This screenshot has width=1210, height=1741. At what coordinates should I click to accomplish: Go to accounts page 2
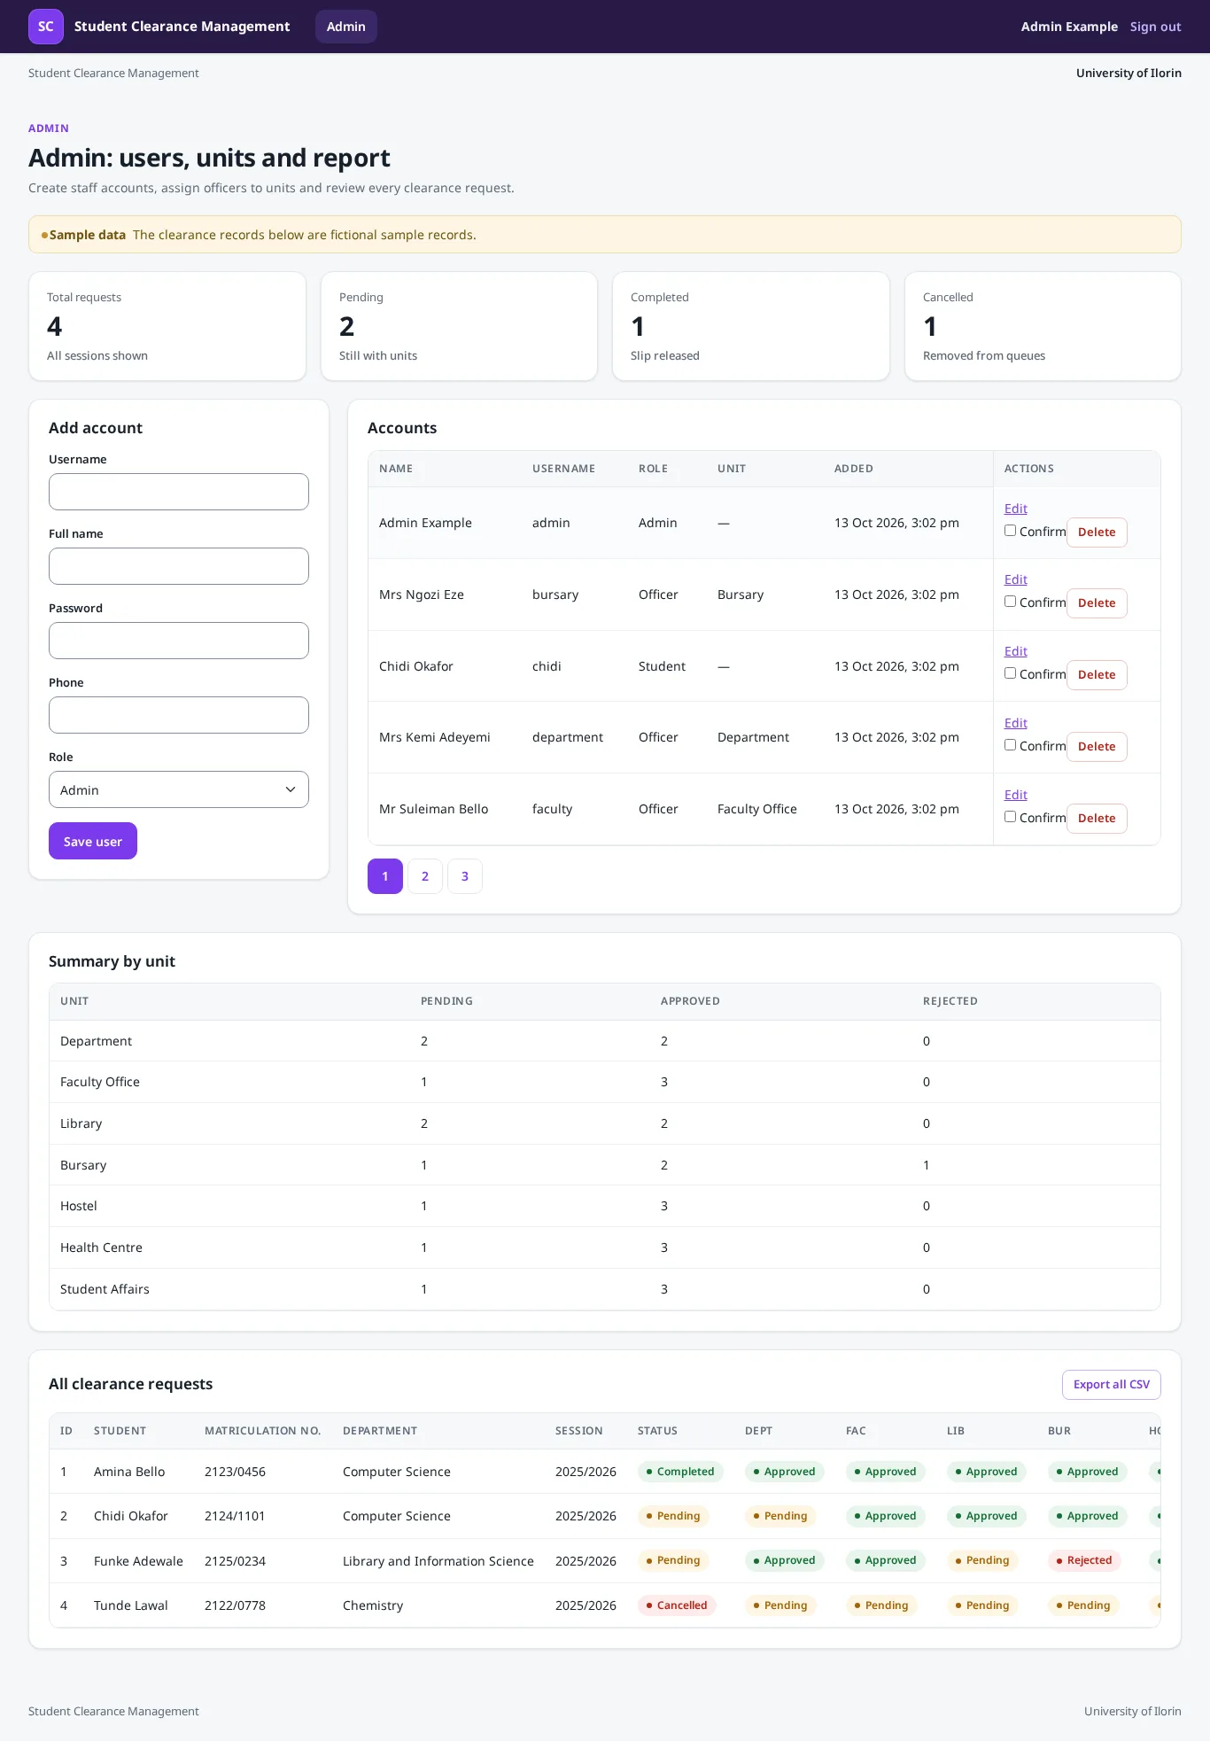click(x=425, y=876)
